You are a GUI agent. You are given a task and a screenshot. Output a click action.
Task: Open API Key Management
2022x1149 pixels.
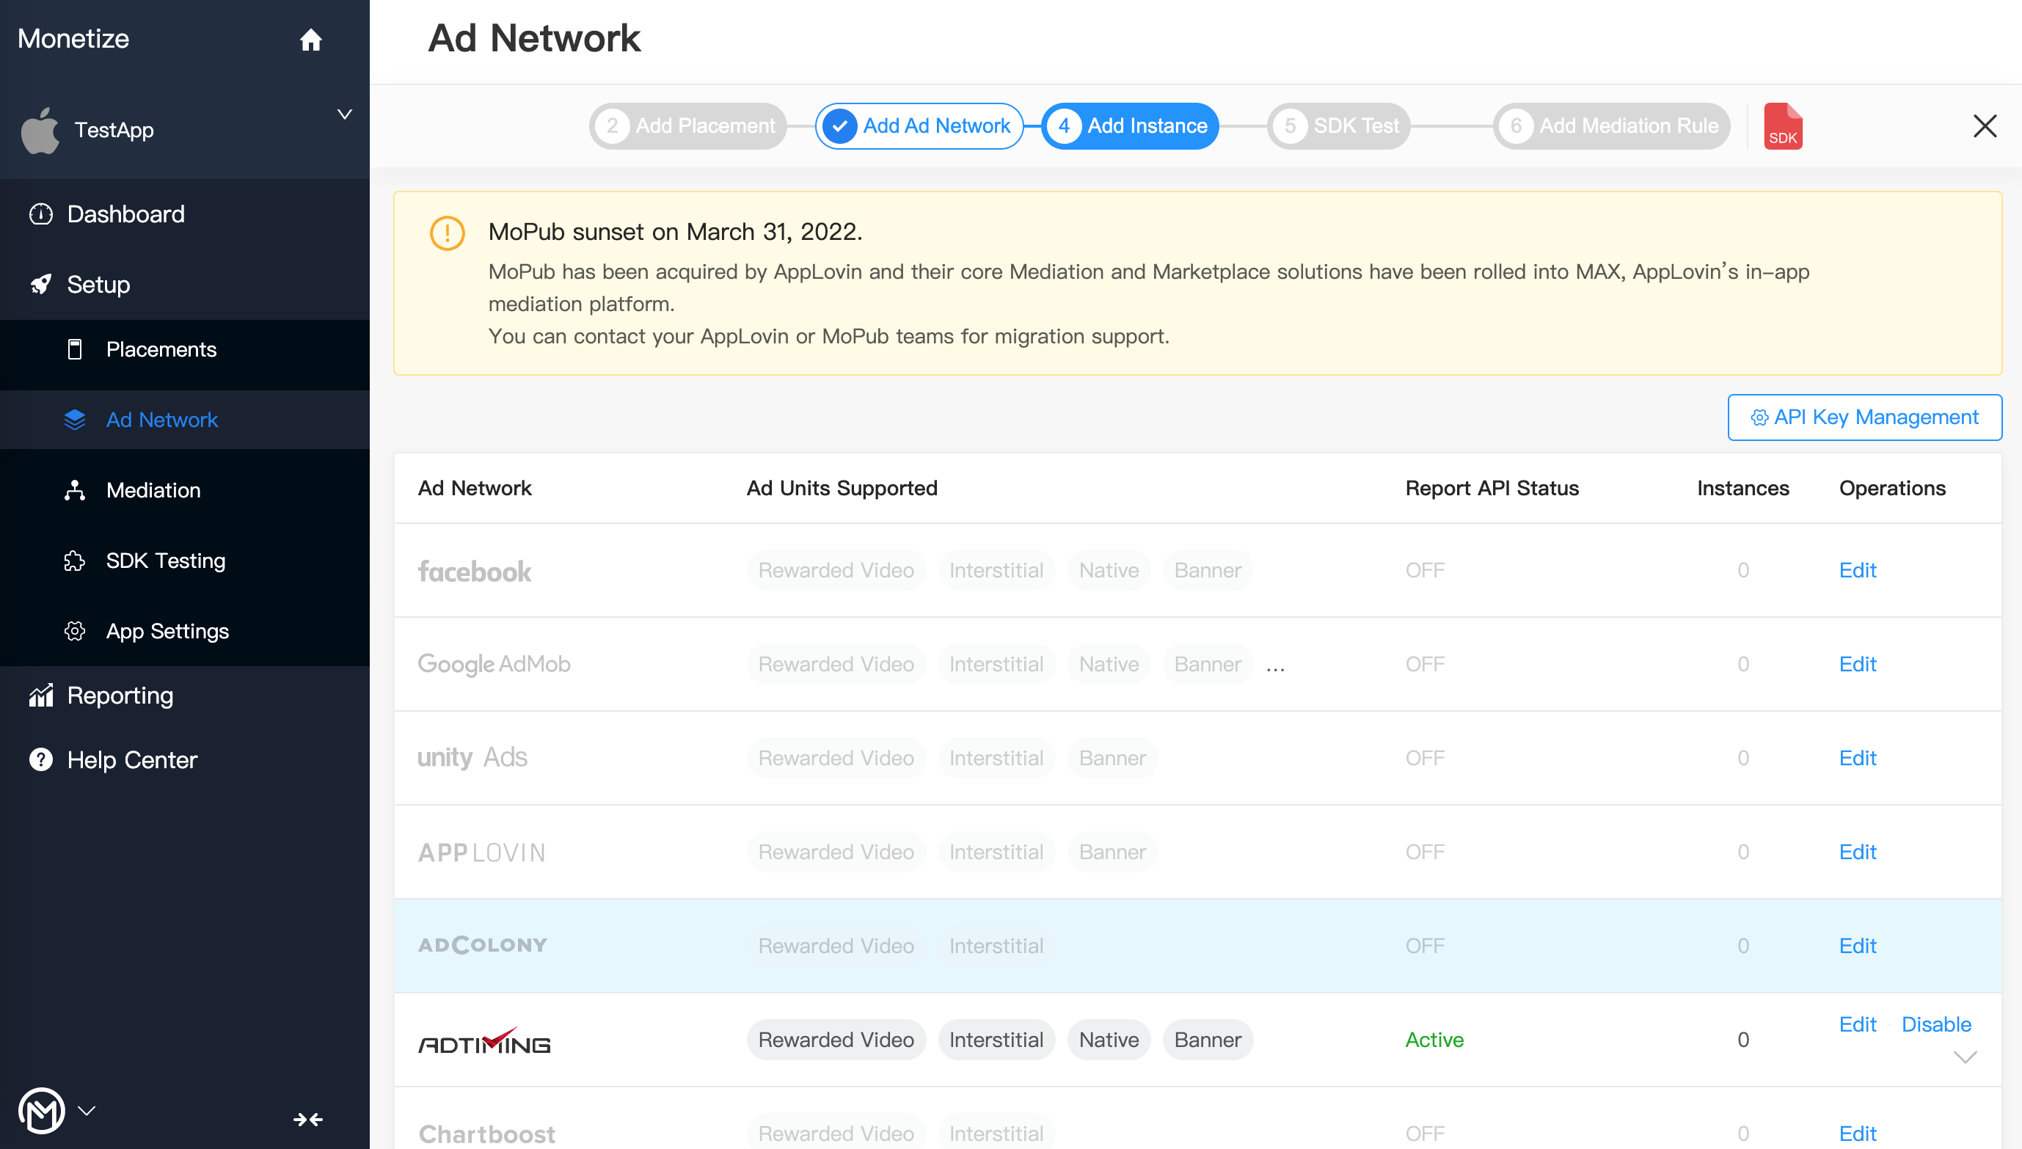pyautogui.click(x=1864, y=417)
